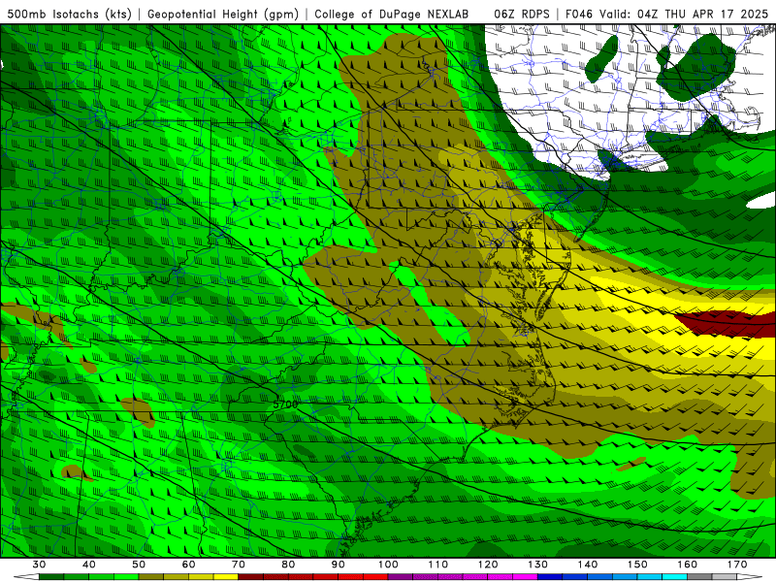
Task: Click the '150' value on the color scale
Action: pyautogui.click(x=637, y=565)
